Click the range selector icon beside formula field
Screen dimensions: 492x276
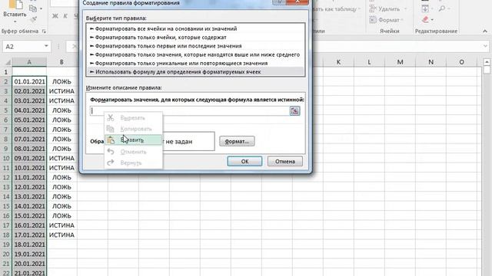pyautogui.click(x=294, y=110)
